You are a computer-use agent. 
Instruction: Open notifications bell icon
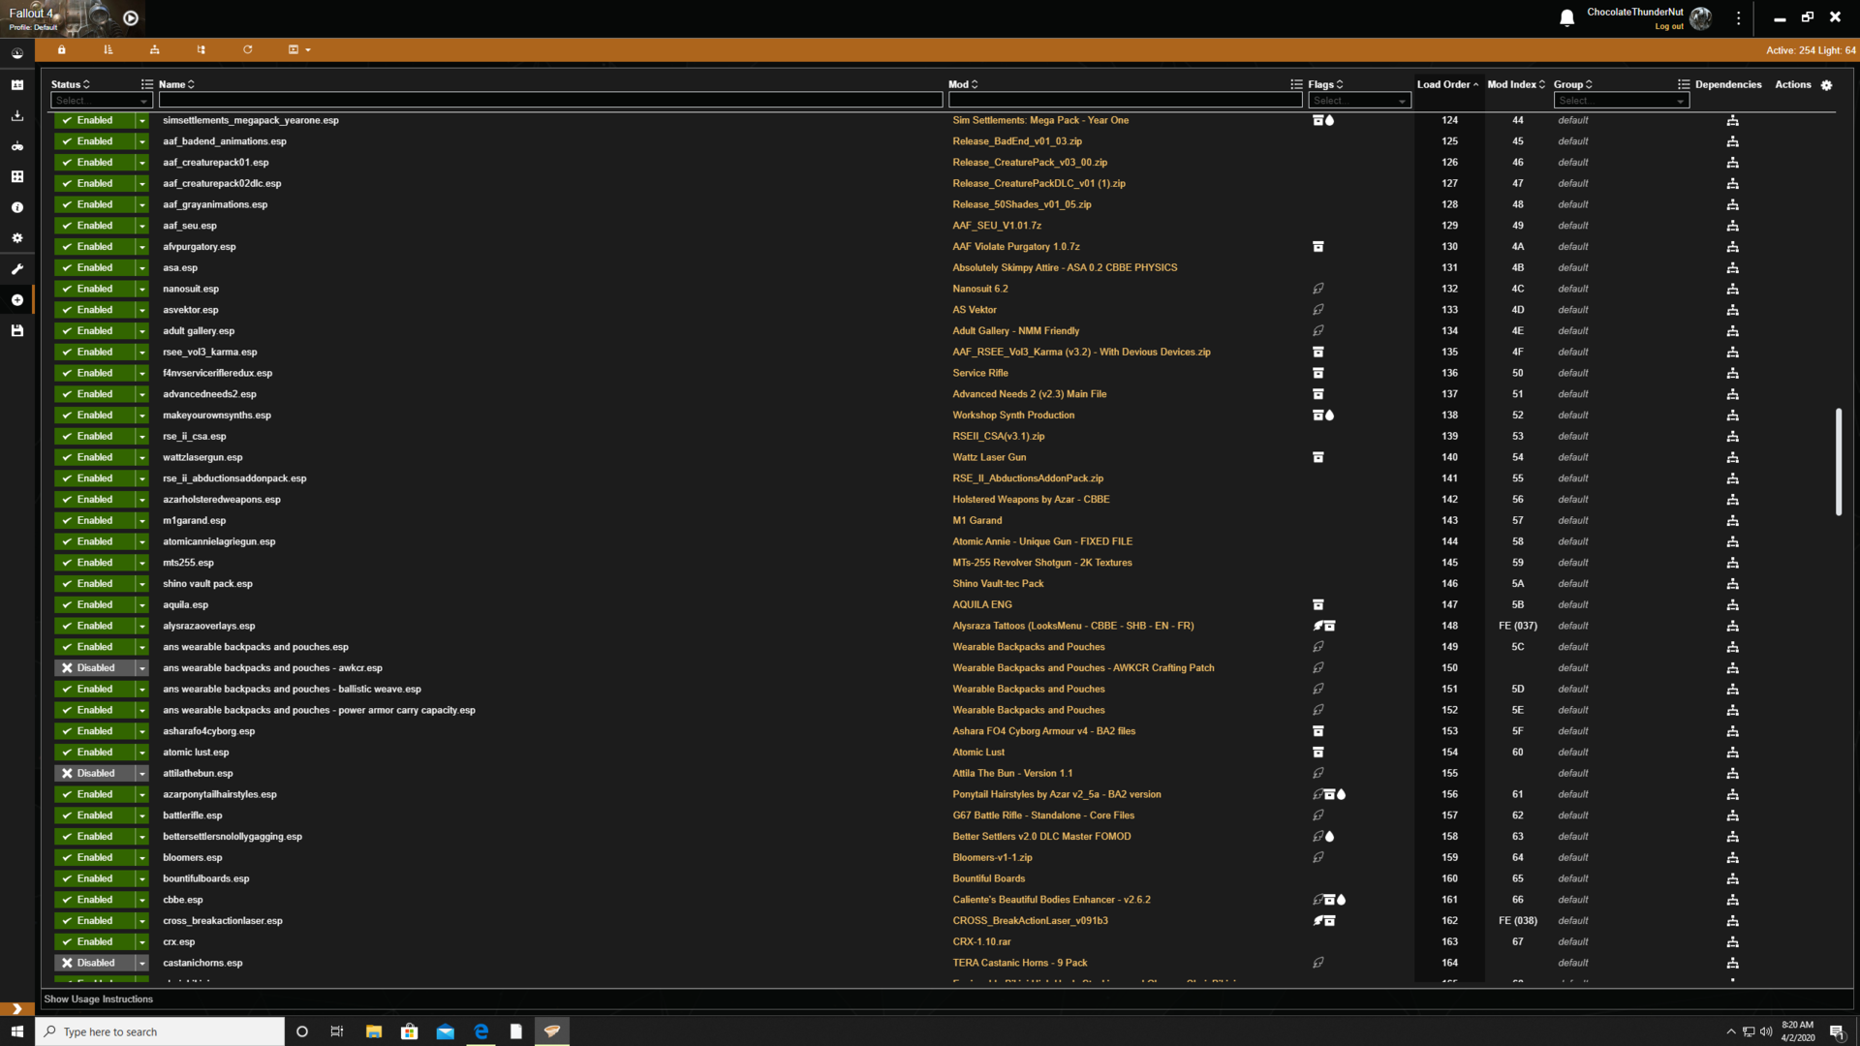pos(1566,17)
